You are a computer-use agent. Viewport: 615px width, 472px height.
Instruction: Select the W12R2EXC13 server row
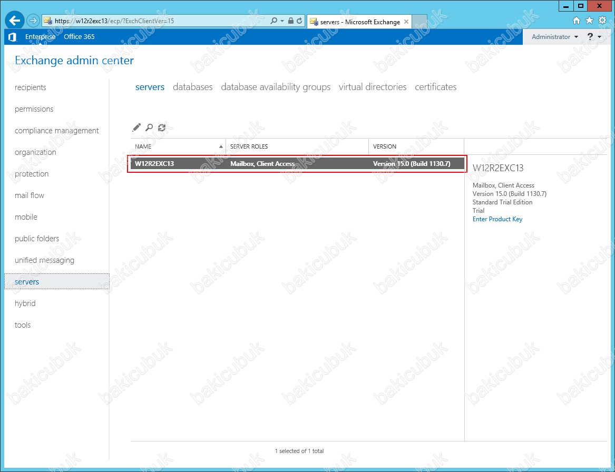tap(298, 164)
